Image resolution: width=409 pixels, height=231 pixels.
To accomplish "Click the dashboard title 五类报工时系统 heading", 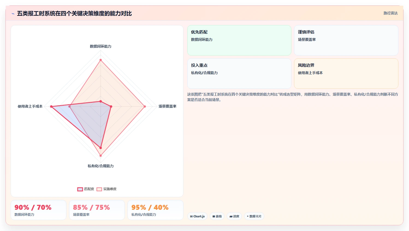I will tap(74, 14).
